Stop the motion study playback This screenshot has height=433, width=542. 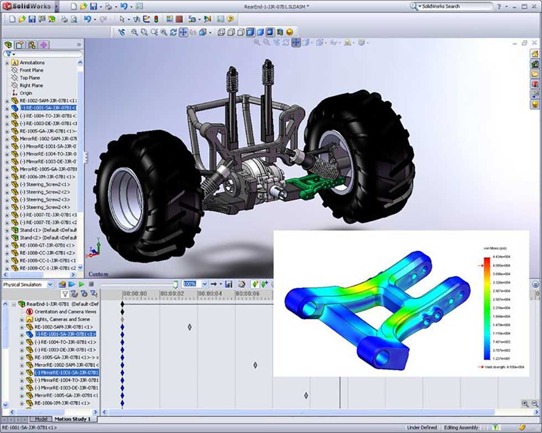(x=91, y=284)
